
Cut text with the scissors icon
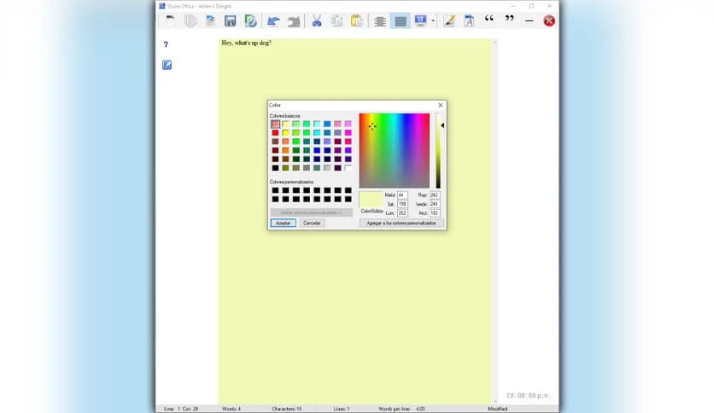317,20
